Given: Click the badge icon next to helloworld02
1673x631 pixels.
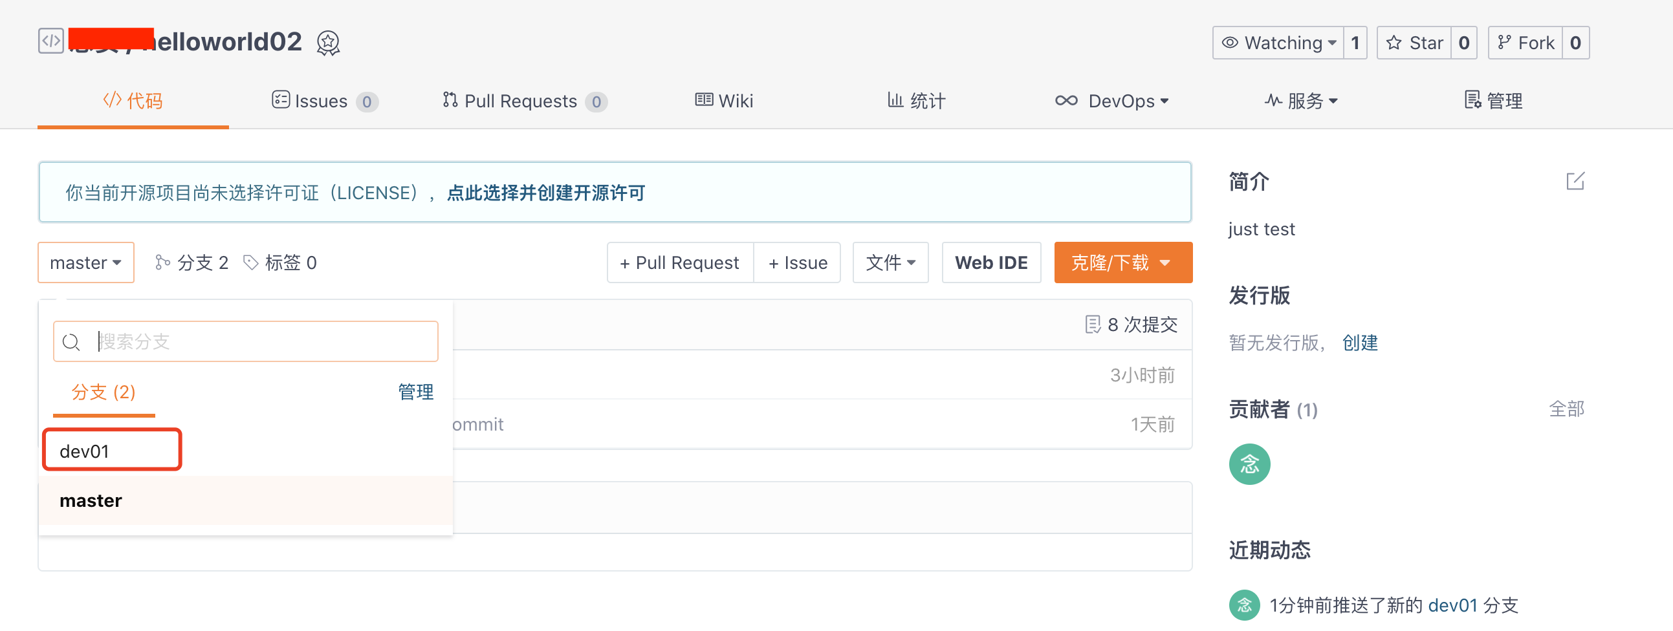Looking at the screenshot, I should 328,43.
